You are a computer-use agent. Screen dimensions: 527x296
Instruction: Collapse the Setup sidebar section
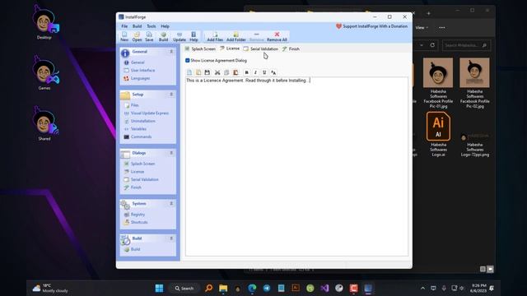click(171, 95)
